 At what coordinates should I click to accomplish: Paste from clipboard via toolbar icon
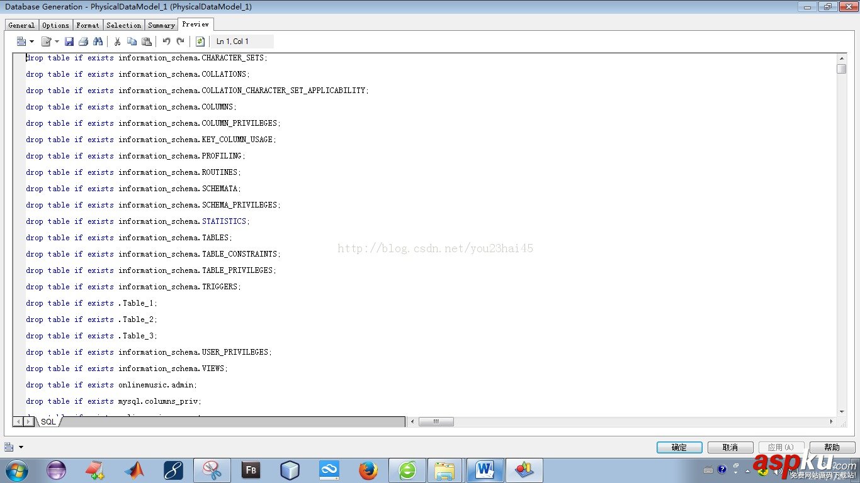[x=147, y=42]
